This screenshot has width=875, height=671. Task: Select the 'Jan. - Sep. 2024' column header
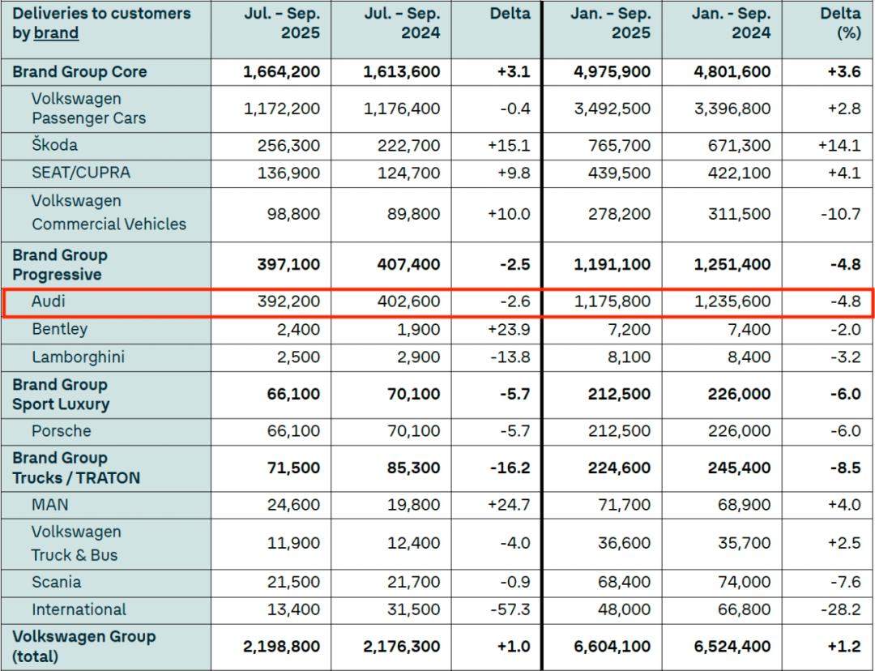coord(732,23)
